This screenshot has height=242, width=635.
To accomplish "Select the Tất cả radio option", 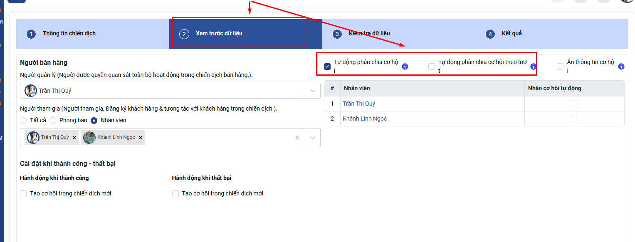I will click(23, 121).
